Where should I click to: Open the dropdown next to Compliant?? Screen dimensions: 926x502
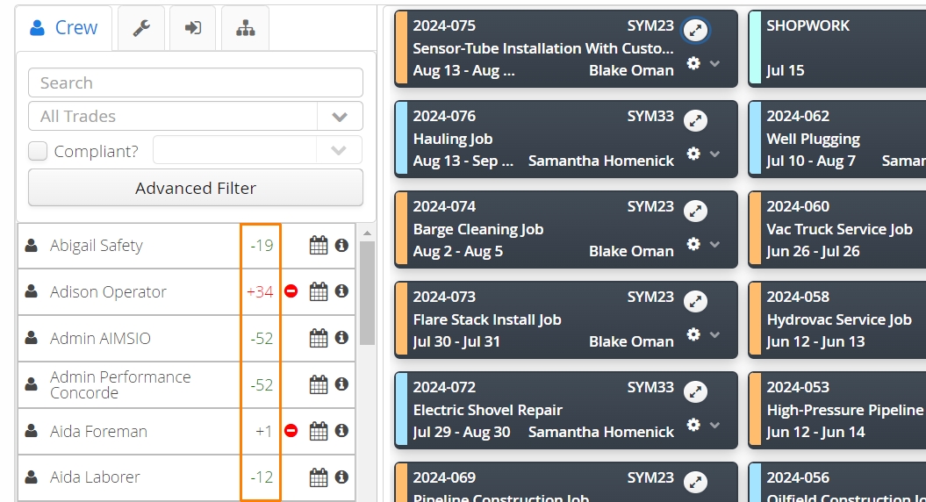pyautogui.click(x=257, y=150)
